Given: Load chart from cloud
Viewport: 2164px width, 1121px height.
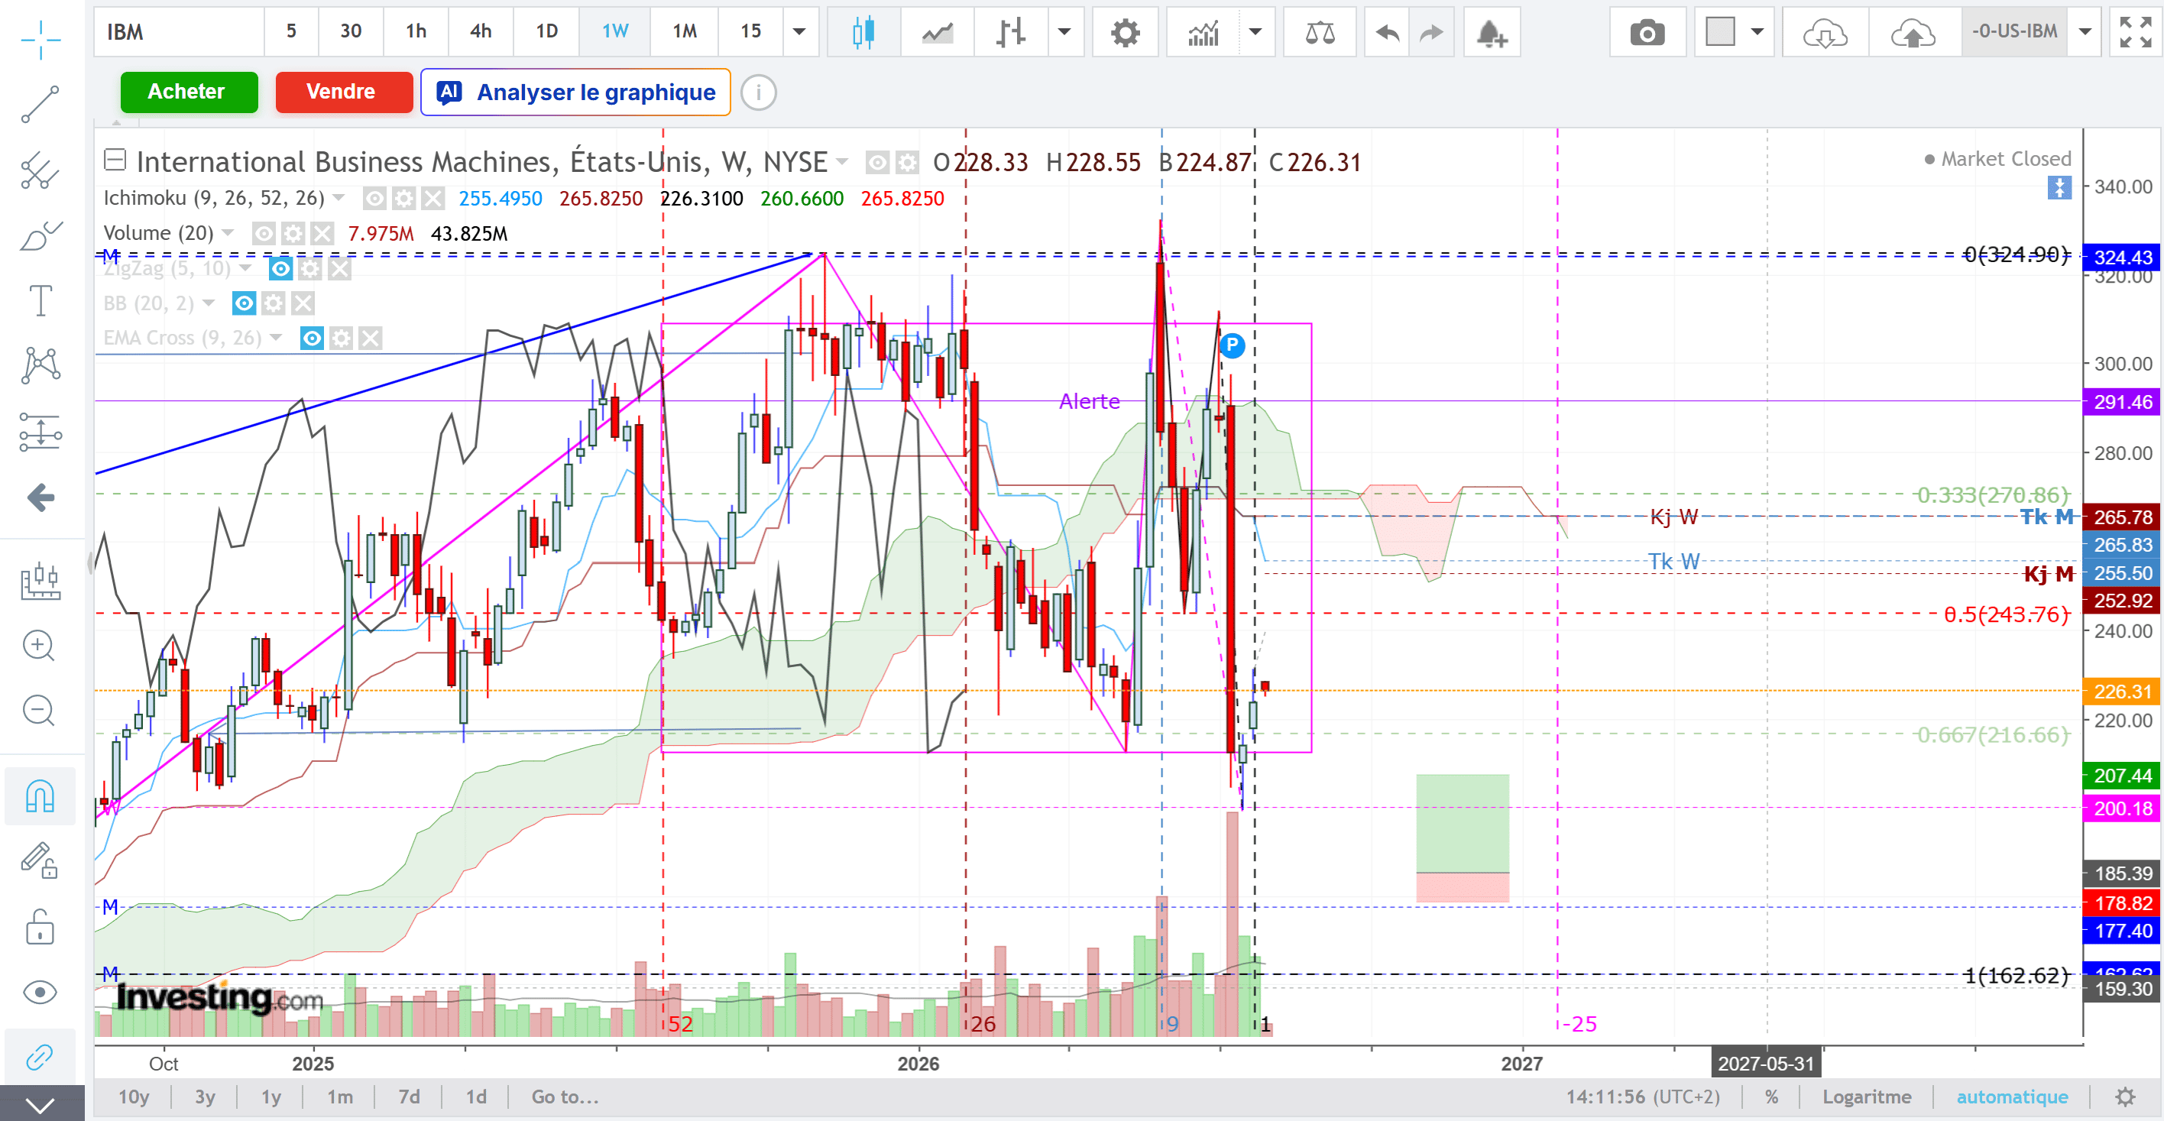Looking at the screenshot, I should (1825, 32).
